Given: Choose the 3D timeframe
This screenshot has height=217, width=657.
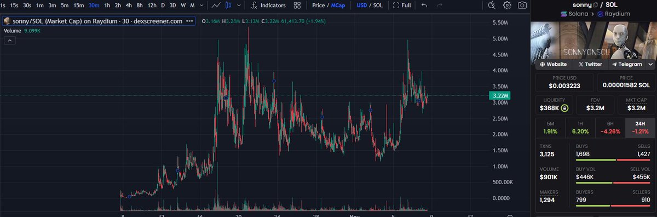Looking at the screenshot, I should (x=173, y=5).
